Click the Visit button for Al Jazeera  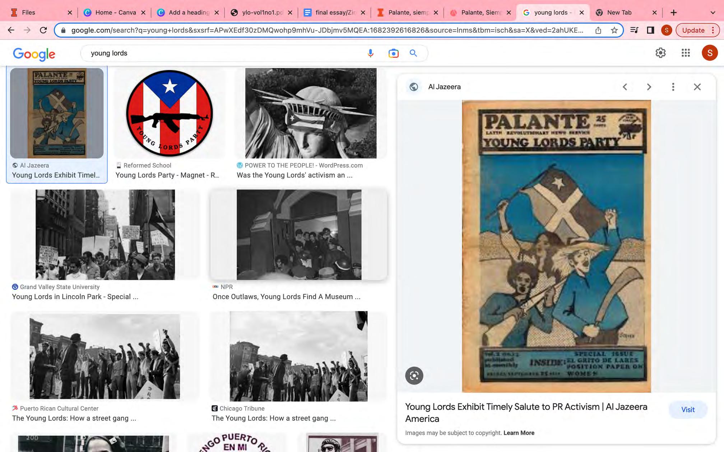(x=688, y=410)
